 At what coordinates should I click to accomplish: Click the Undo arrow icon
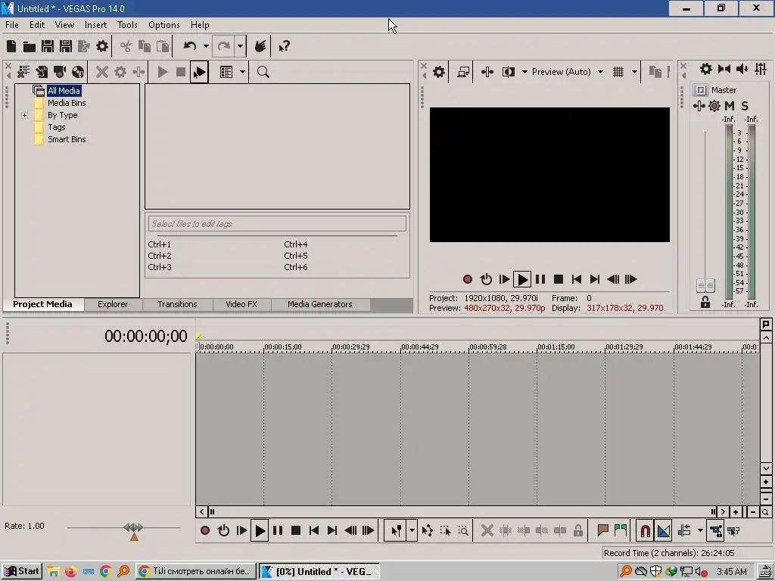pos(190,46)
